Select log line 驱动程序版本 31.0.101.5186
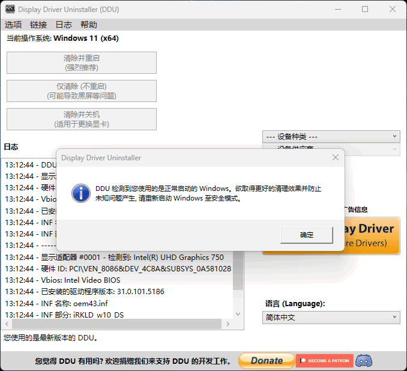407x371 pixels. pos(85,292)
